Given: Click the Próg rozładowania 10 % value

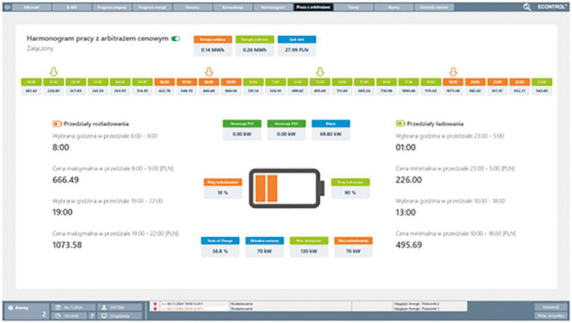Looking at the screenshot, I should [222, 192].
